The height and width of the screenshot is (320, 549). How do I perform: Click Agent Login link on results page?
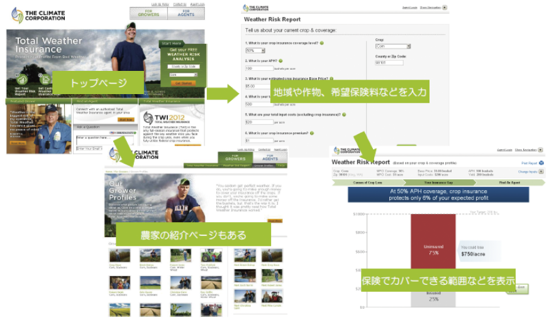click(504, 150)
